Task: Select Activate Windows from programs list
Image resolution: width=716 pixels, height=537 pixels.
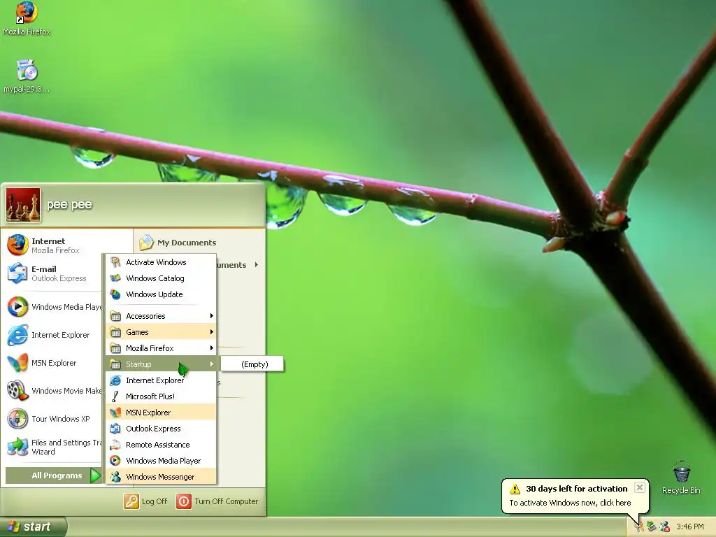Action: pyautogui.click(x=161, y=262)
